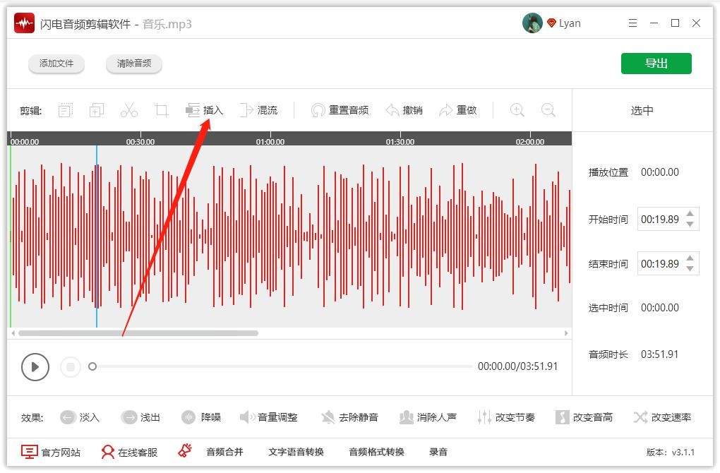Click the scissors cut icon

click(128, 110)
